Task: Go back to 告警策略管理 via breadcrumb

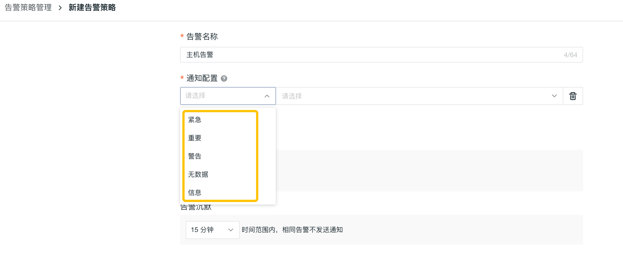Action: 28,8
